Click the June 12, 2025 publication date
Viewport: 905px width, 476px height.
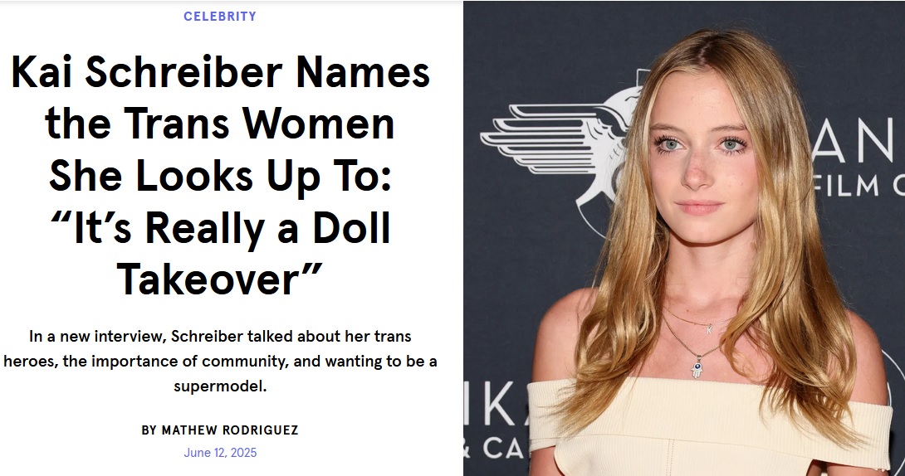point(220,453)
